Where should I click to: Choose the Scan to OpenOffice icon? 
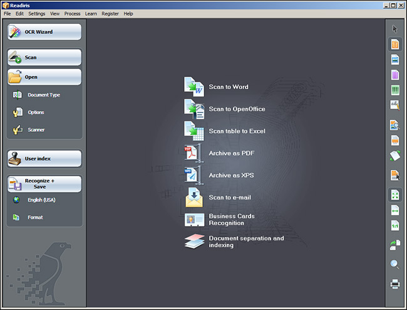coord(194,109)
